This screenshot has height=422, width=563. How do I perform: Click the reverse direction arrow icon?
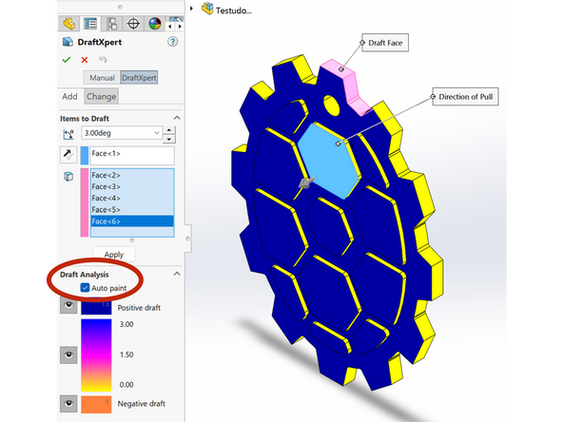pos(68,155)
